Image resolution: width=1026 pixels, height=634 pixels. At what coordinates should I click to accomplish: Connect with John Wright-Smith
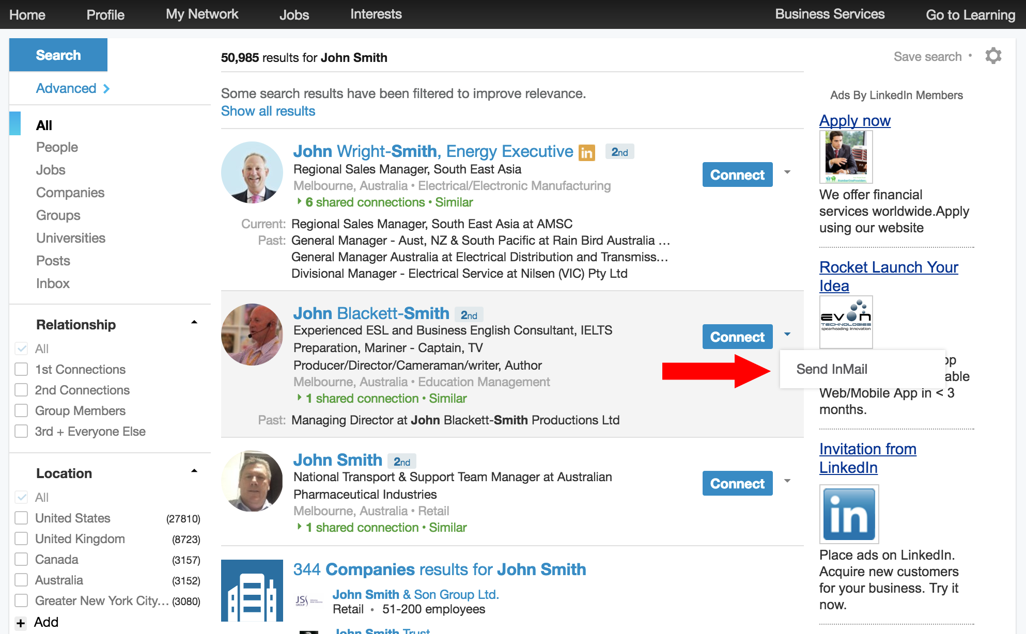pos(737,175)
